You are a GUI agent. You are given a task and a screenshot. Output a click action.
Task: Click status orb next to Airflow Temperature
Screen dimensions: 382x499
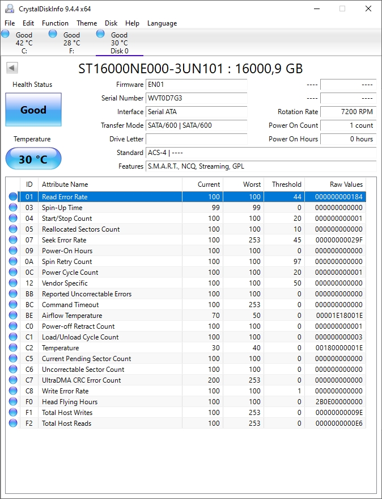(13, 316)
